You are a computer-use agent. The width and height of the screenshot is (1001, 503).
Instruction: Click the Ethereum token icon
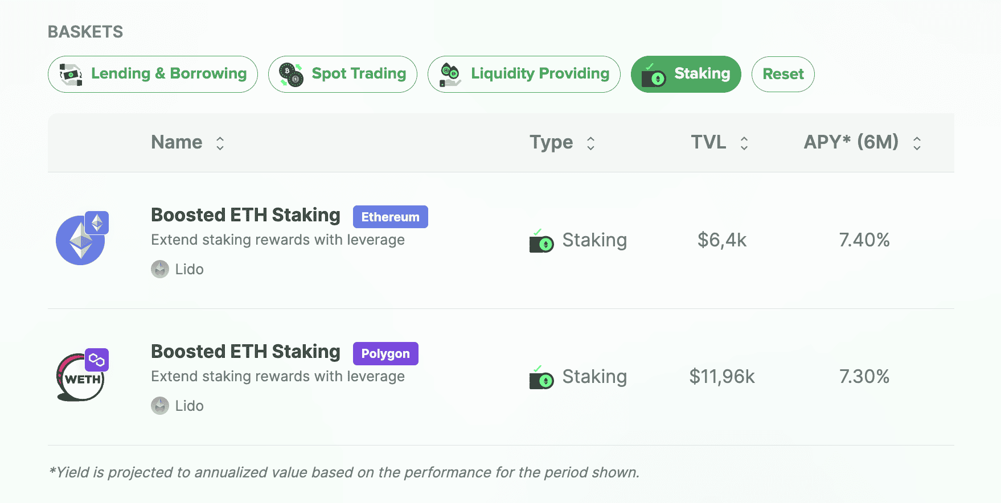81,240
